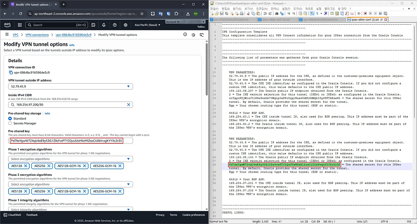Open the AWS CloudShell icon in header
Screen dimensions: 417x224
pyautogui.click(x=93, y=25)
